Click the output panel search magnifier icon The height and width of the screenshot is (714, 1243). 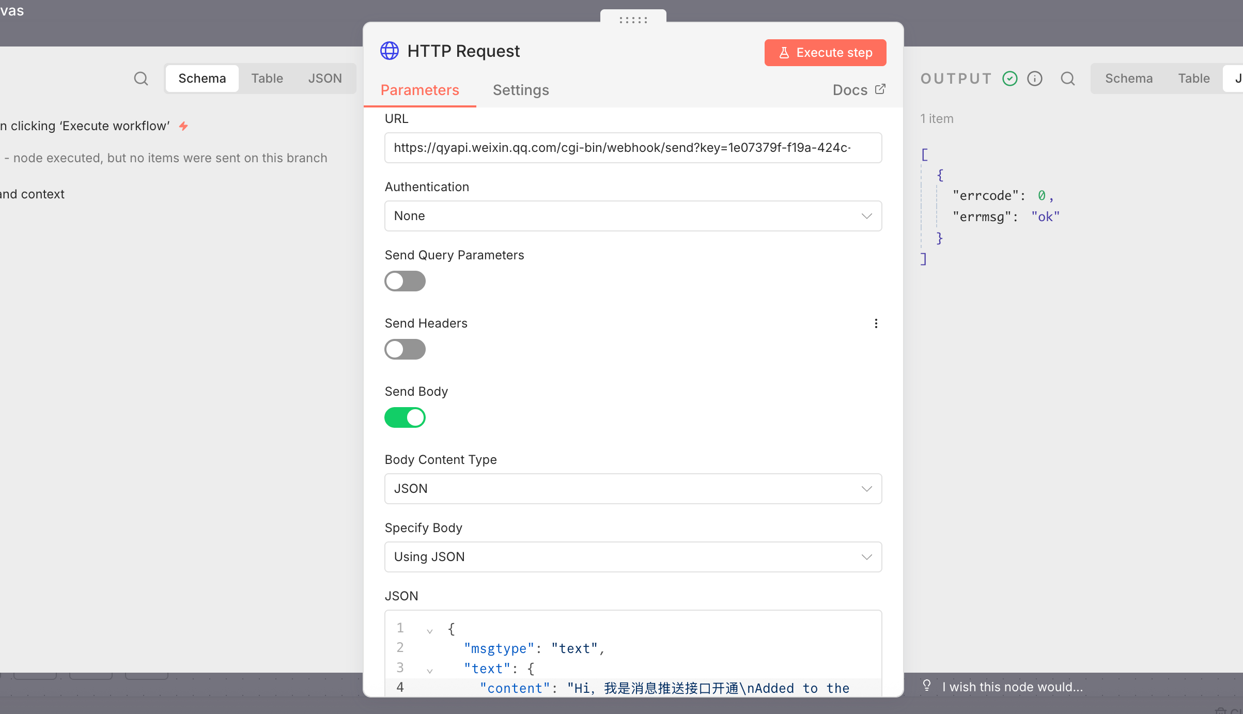click(1067, 79)
